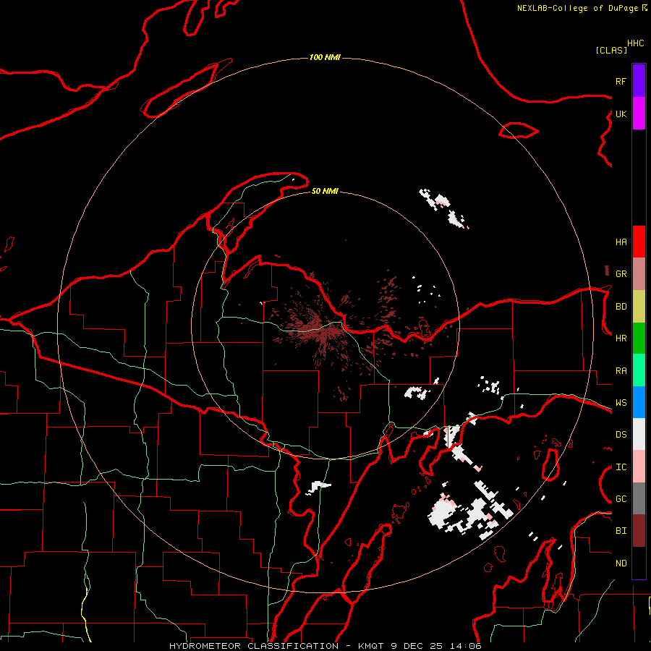Click the HA legend label
The width and height of the screenshot is (651, 651).
coord(621,242)
